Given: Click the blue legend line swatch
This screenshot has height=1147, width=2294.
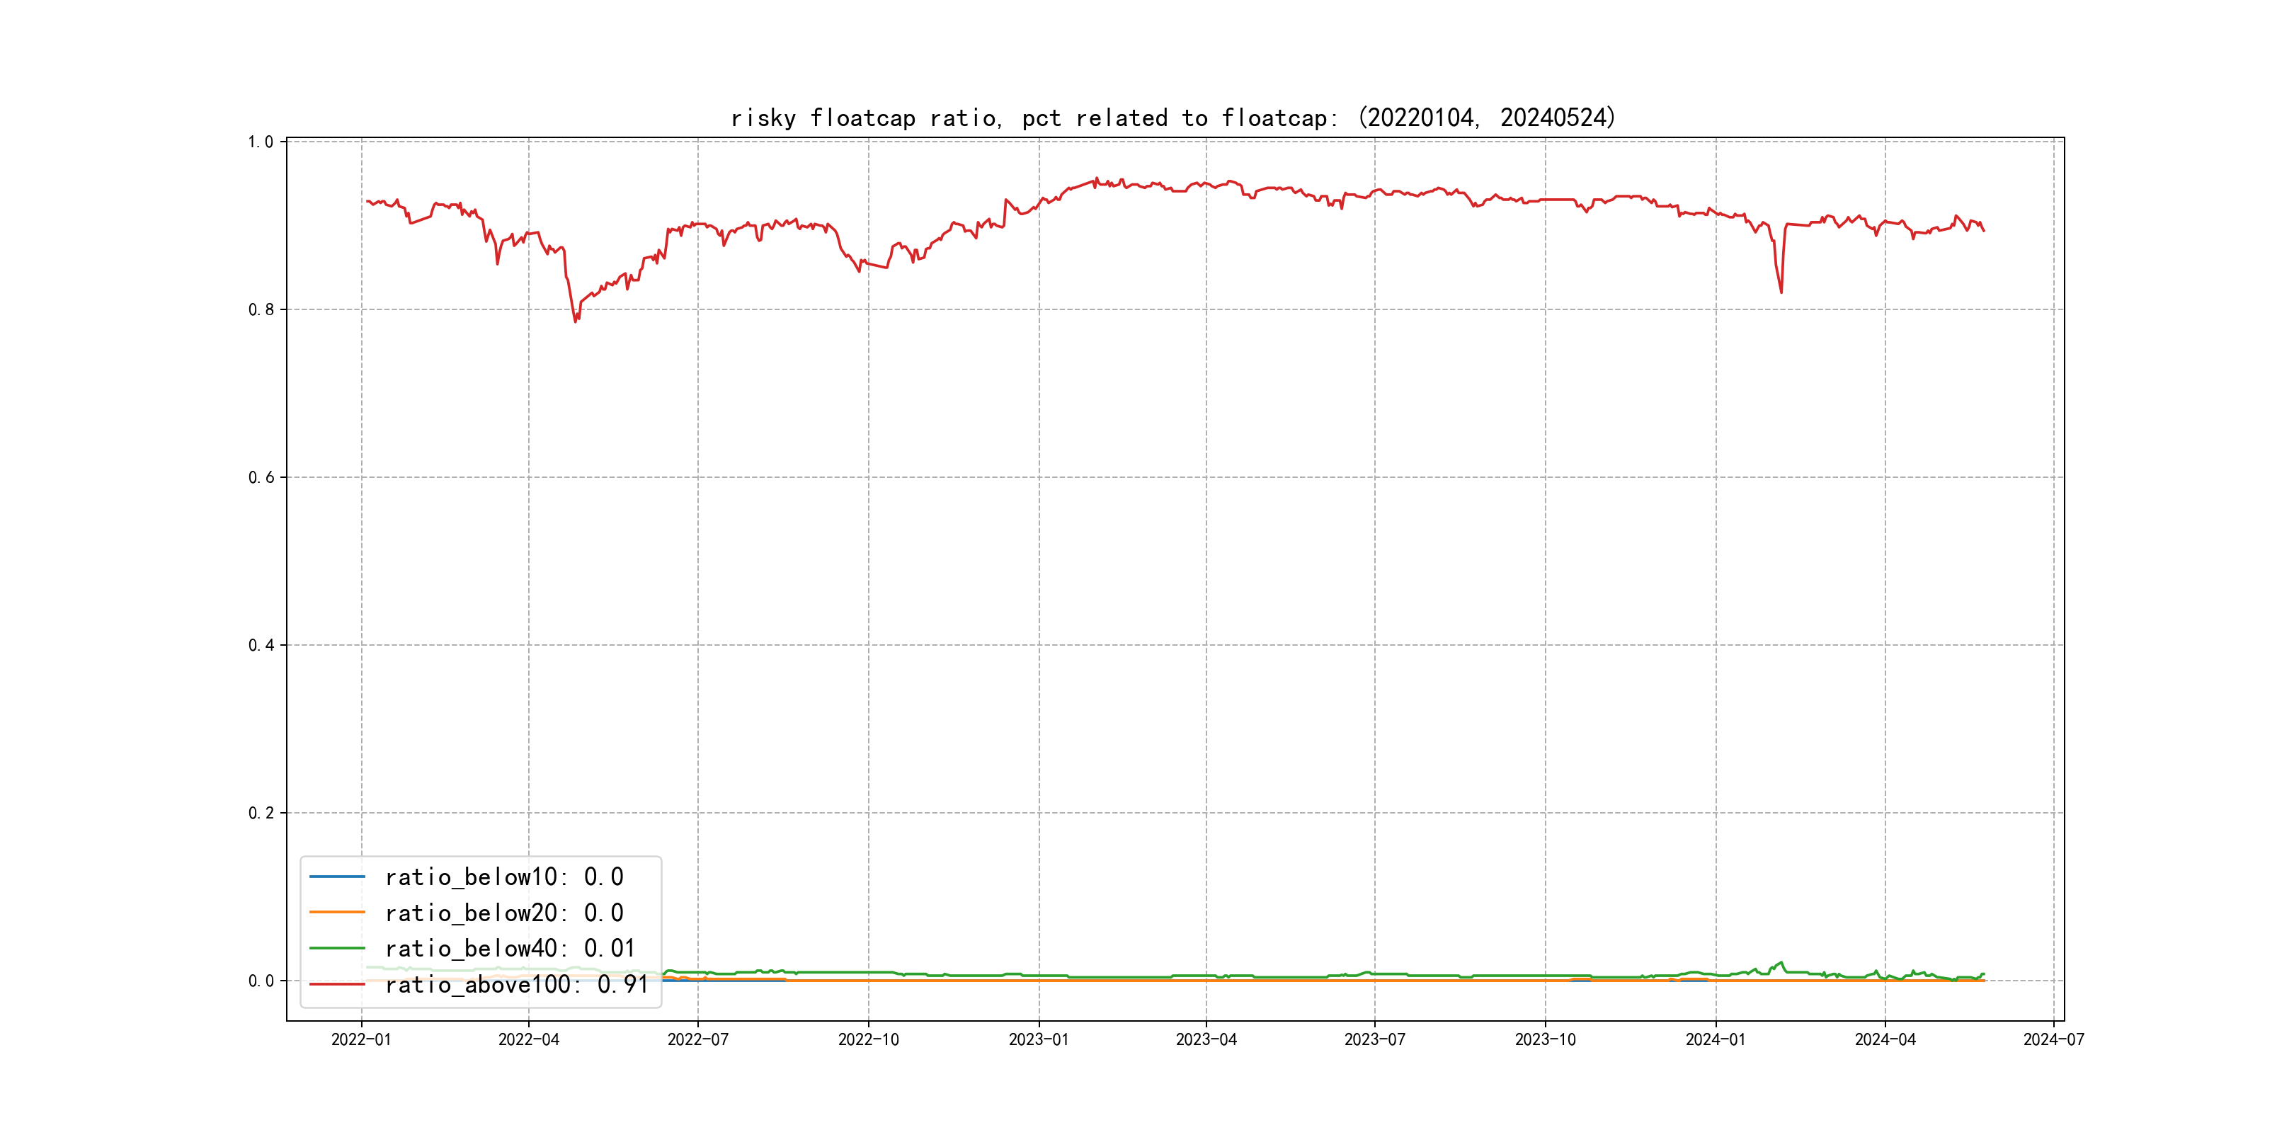Looking at the screenshot, I should [x=336, y=877].
